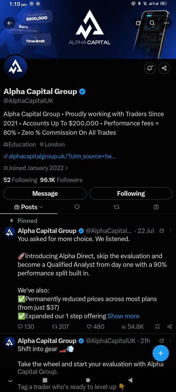Viewport: 176px width, 392px height.
Task: Toggle the Following button to unfollow
Action: [x=131, y=193]
